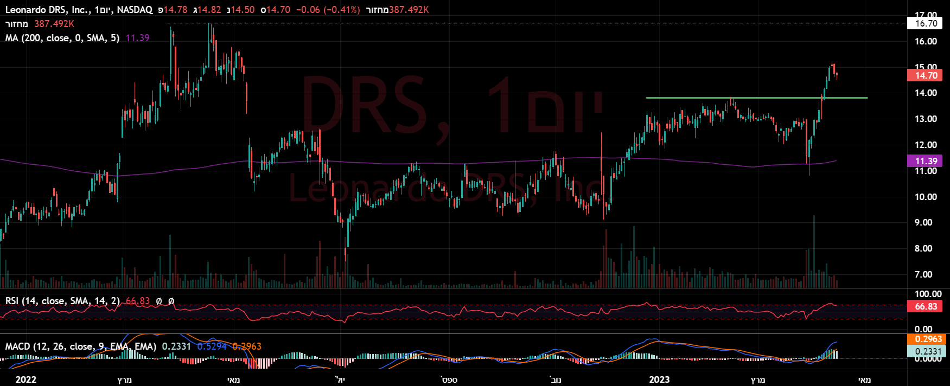Click the נוב' month label on time axis
950x386 pixels.
coord(556,379)
